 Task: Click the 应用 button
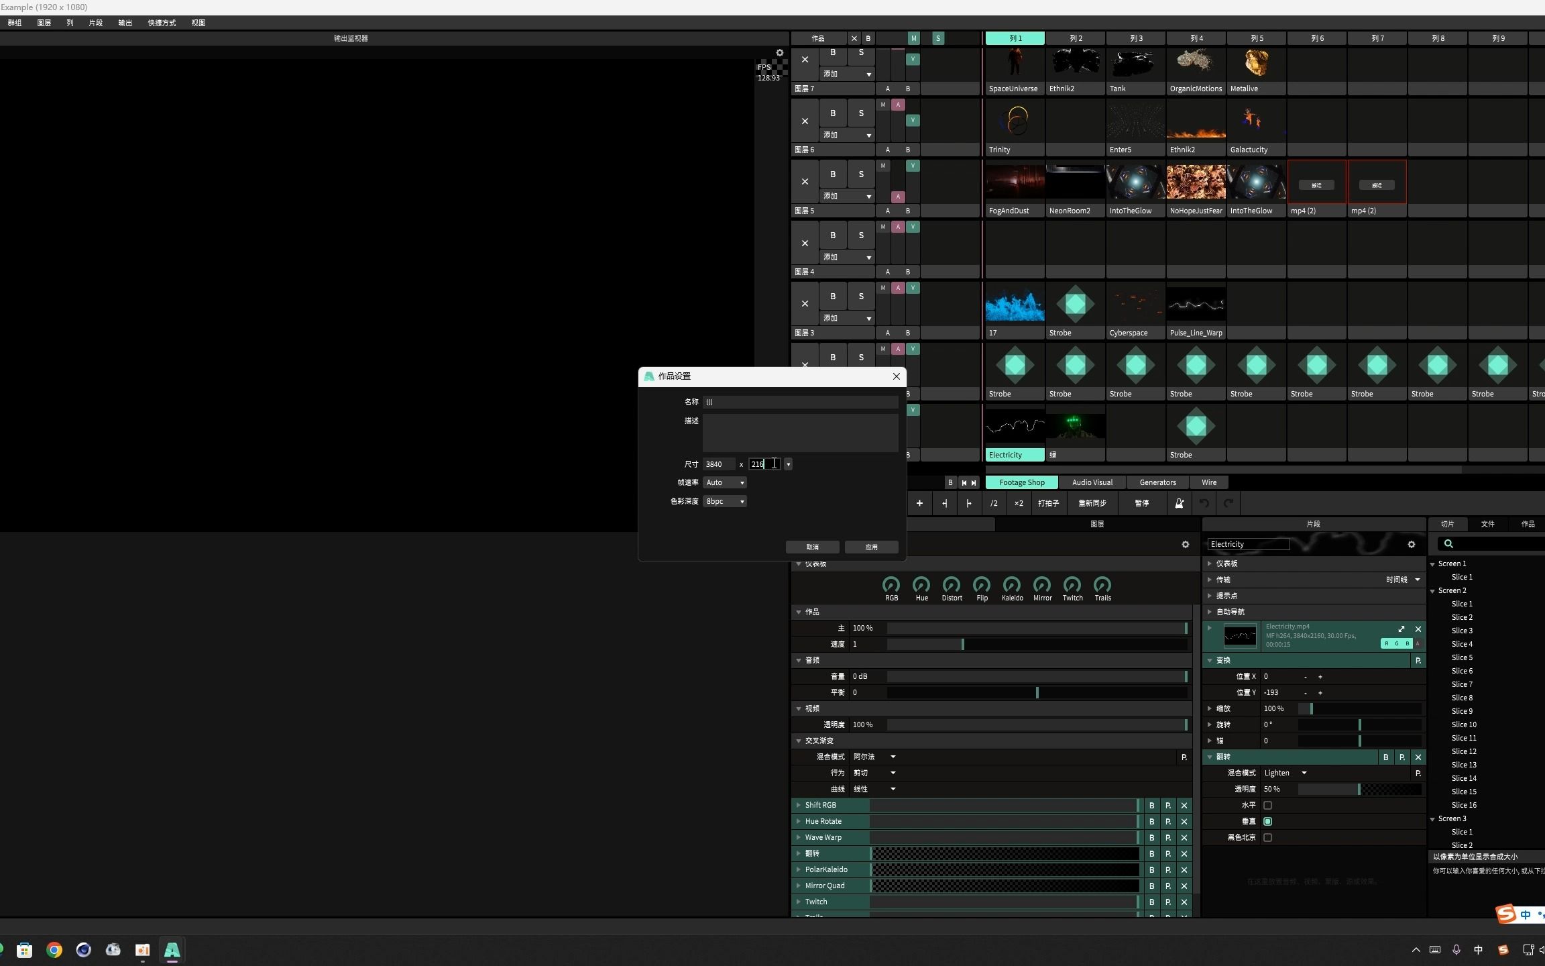pyautogui.click(x=871, y=547)
